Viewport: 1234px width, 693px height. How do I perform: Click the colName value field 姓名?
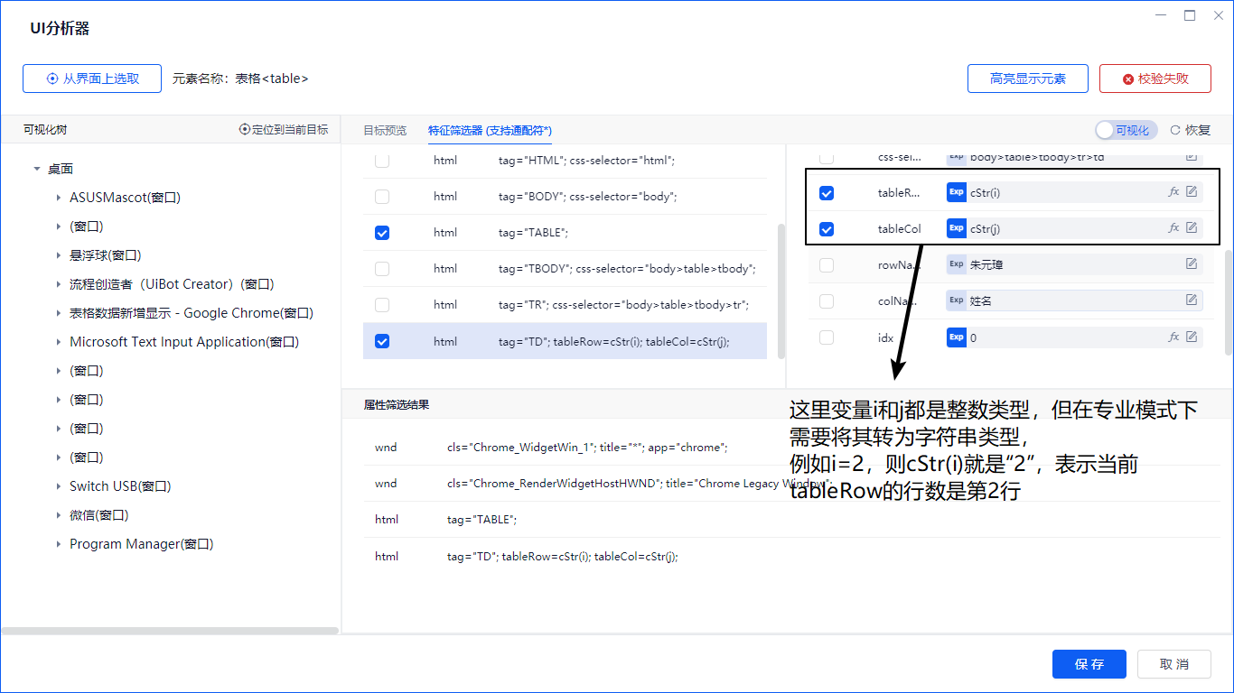tap(1074, 300)
